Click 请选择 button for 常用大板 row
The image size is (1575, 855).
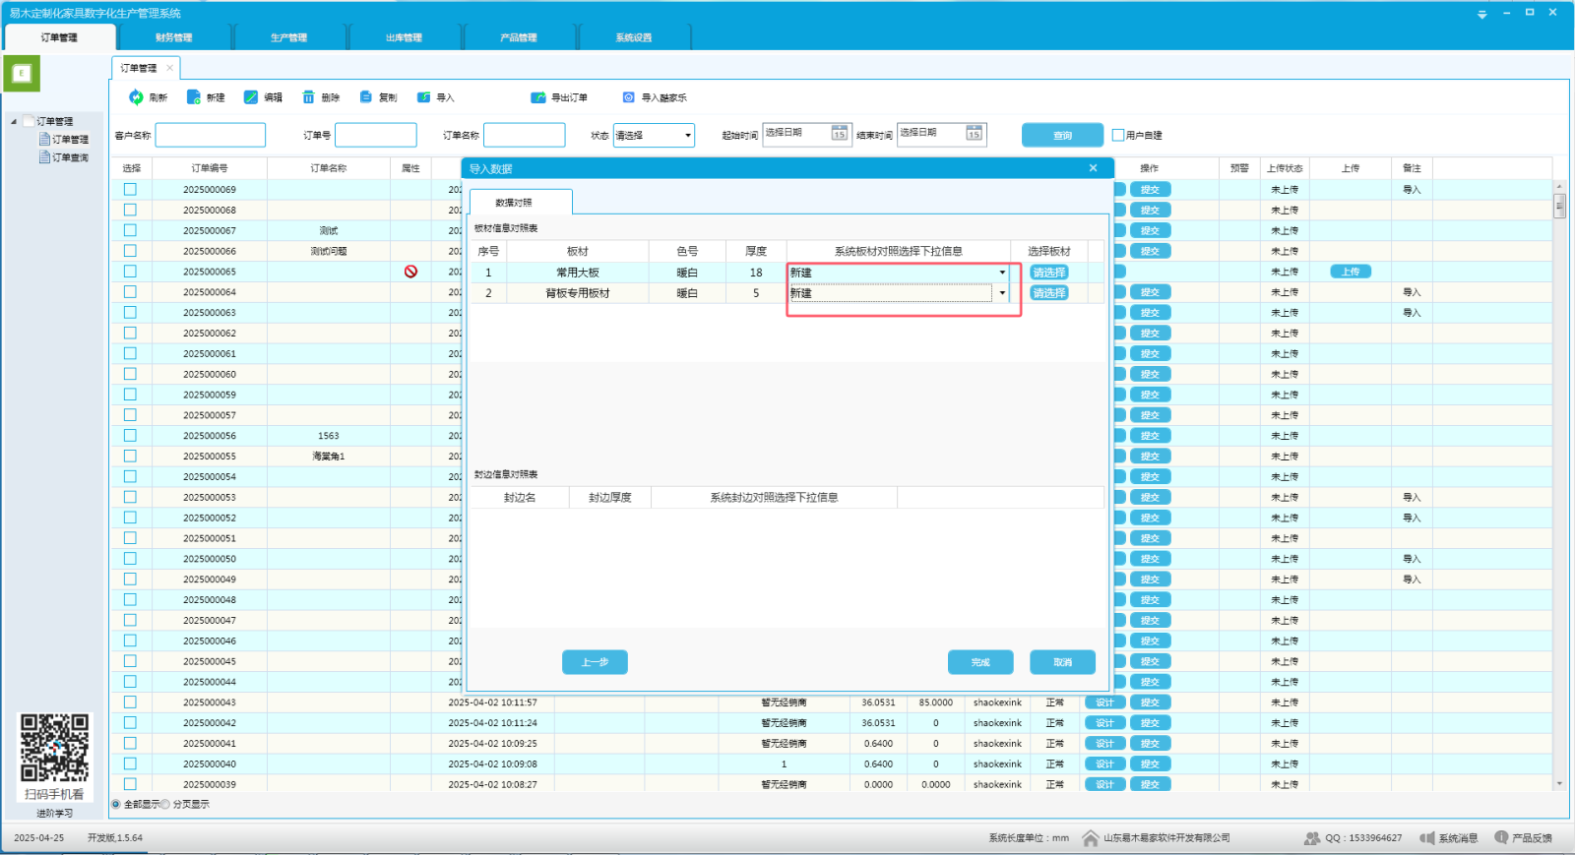1048,273
